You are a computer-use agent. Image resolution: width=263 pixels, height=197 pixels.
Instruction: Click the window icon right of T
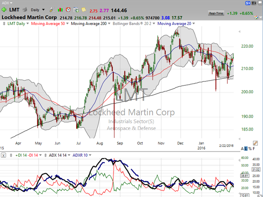tap(260, 3)
